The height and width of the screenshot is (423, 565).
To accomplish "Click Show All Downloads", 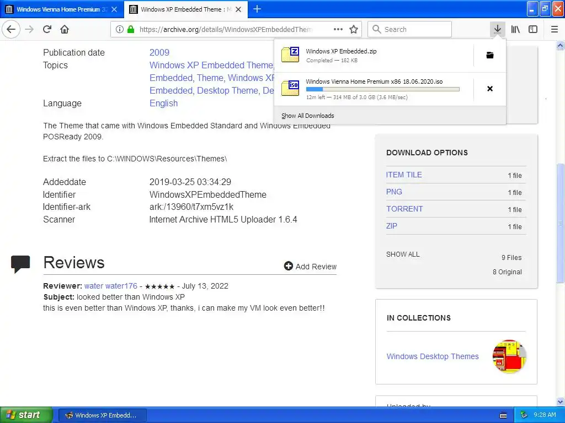I will click(x=308, y=116).
